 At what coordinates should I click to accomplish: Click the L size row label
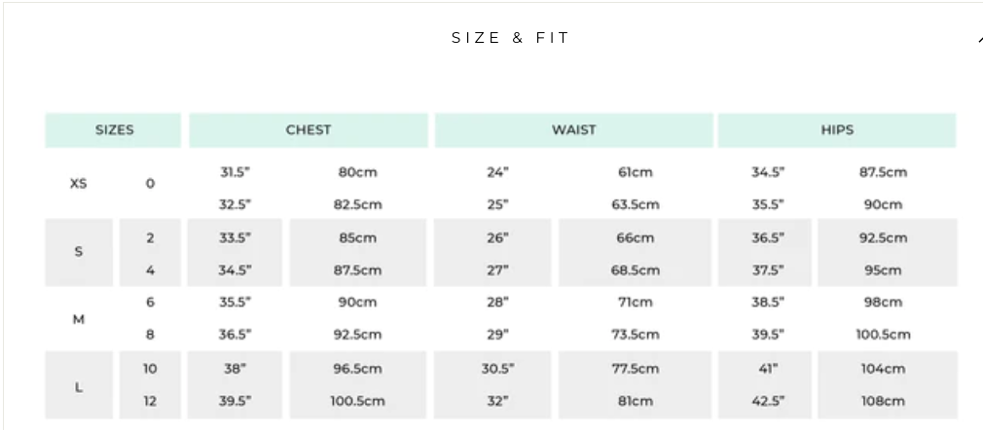point(79,385)
